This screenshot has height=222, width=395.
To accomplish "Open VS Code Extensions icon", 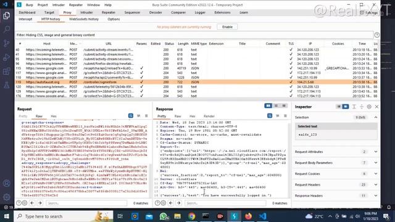I will pyautogui.click(x=7, y=72).
